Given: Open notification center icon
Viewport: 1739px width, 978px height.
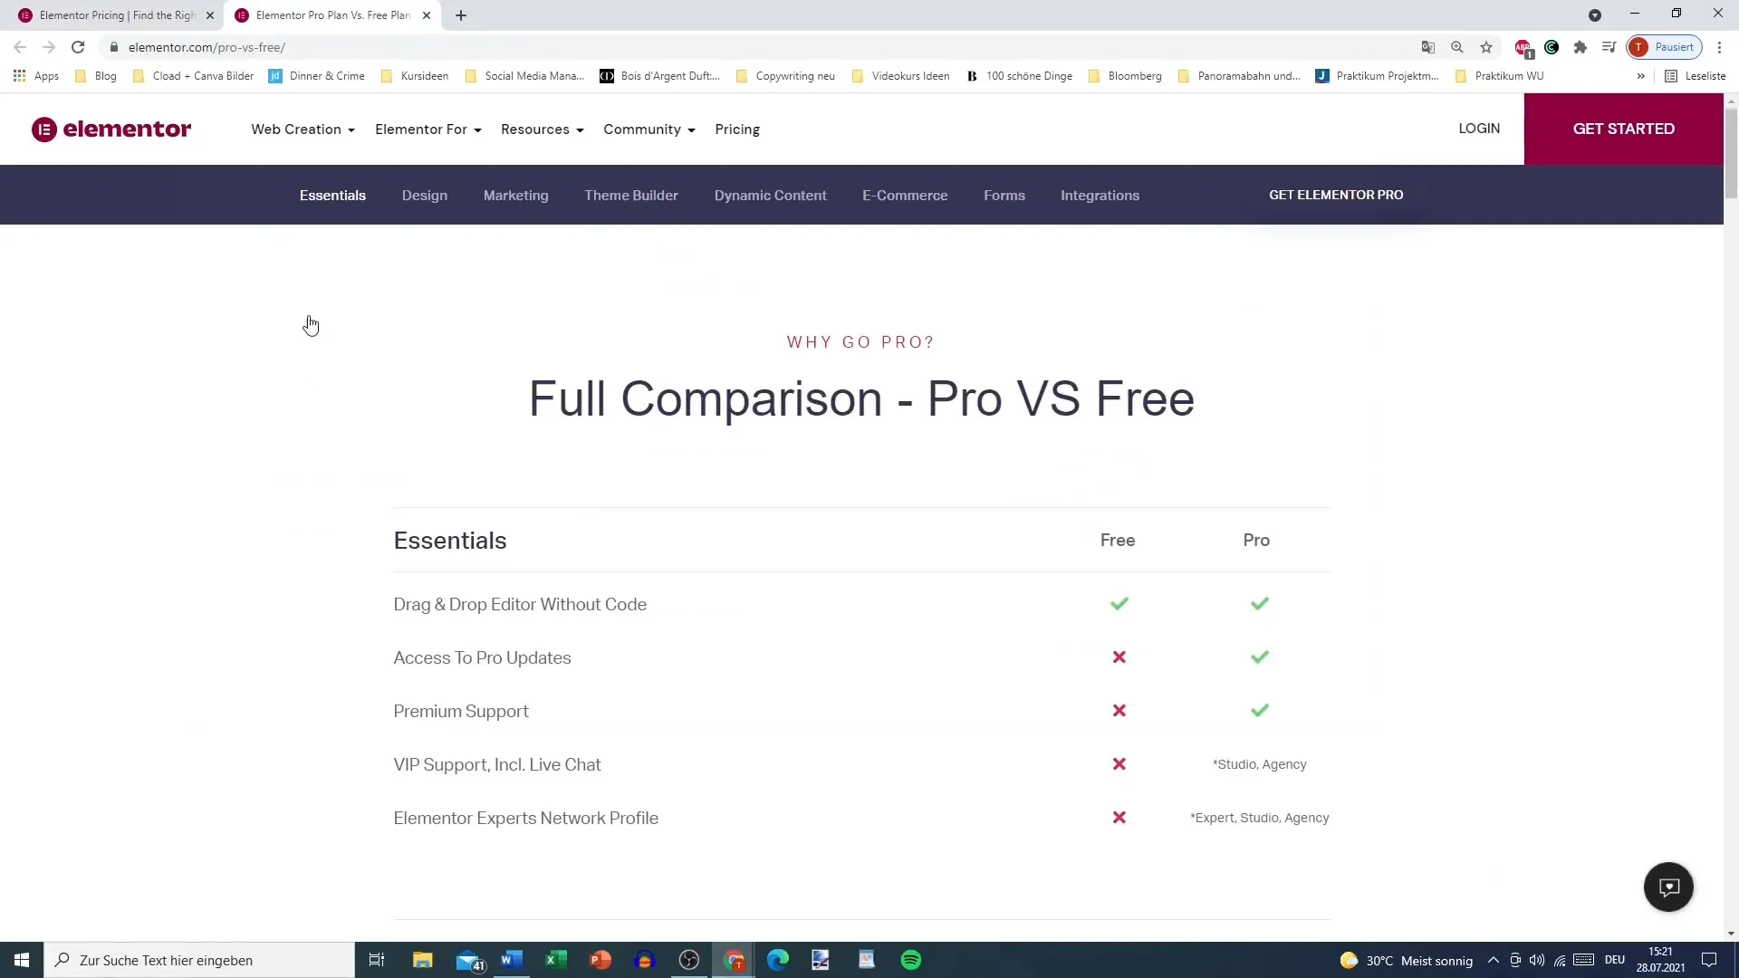Looking at the screenshot, I should (x=1709, y=960).
